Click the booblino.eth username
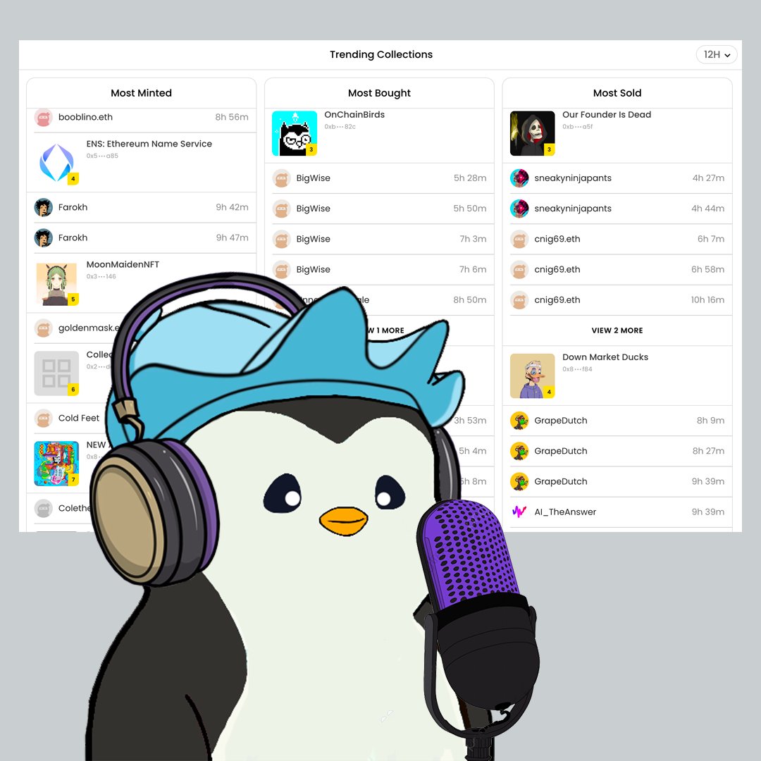Viewport: 761px width, 761px height. click(x=85, y=117)
